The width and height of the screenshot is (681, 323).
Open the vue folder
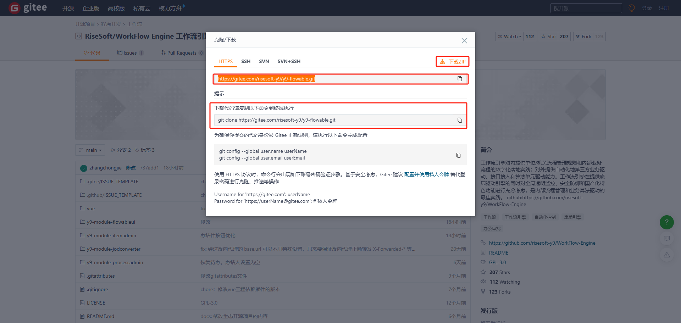click(x=91, y=208)
